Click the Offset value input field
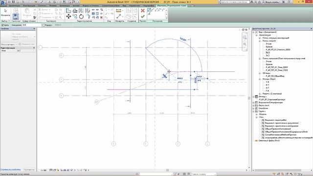 (x=31, y=25)
